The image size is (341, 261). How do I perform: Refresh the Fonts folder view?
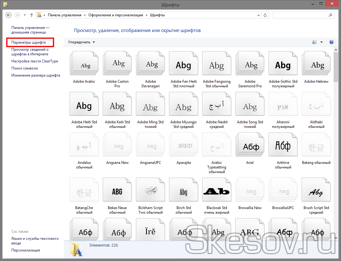tap(265, 15)
